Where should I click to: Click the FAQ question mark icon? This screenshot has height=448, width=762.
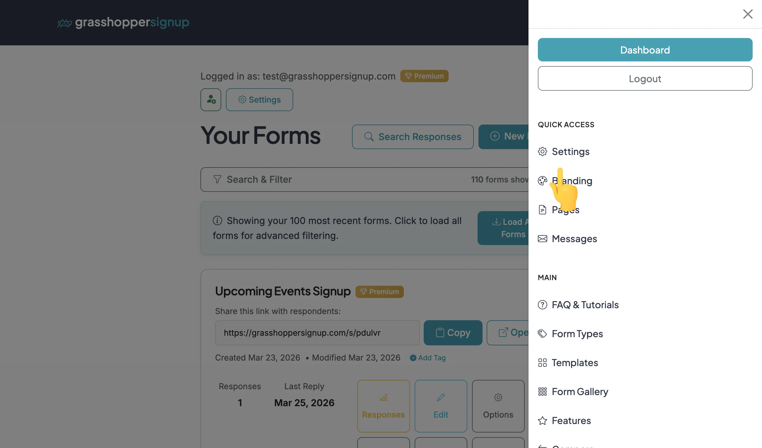point(542,304)
